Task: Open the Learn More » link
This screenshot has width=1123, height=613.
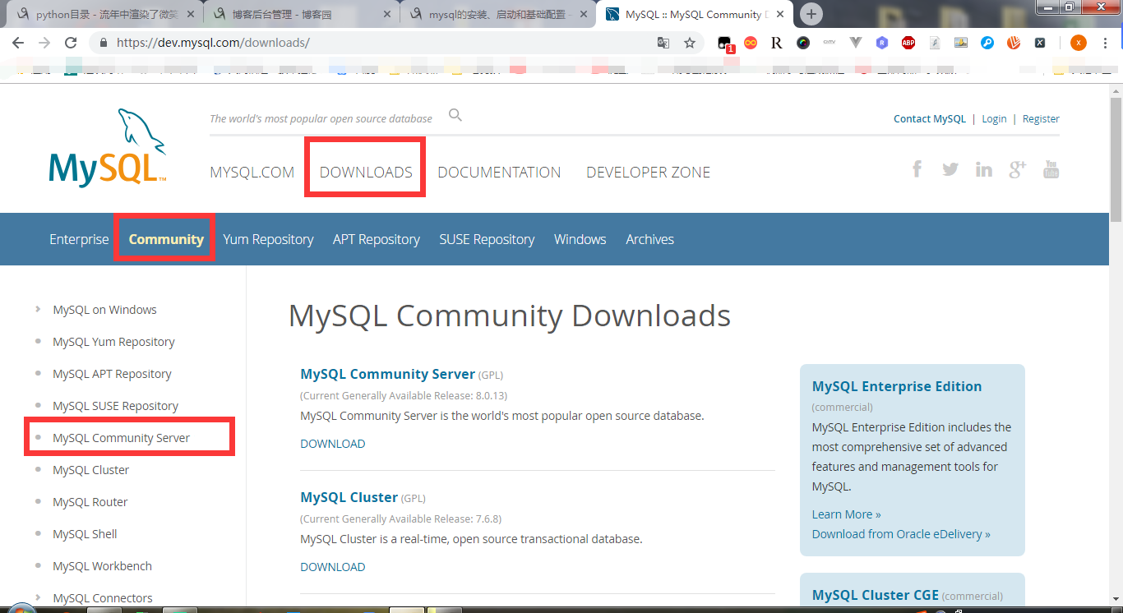Action: [846, 514]
